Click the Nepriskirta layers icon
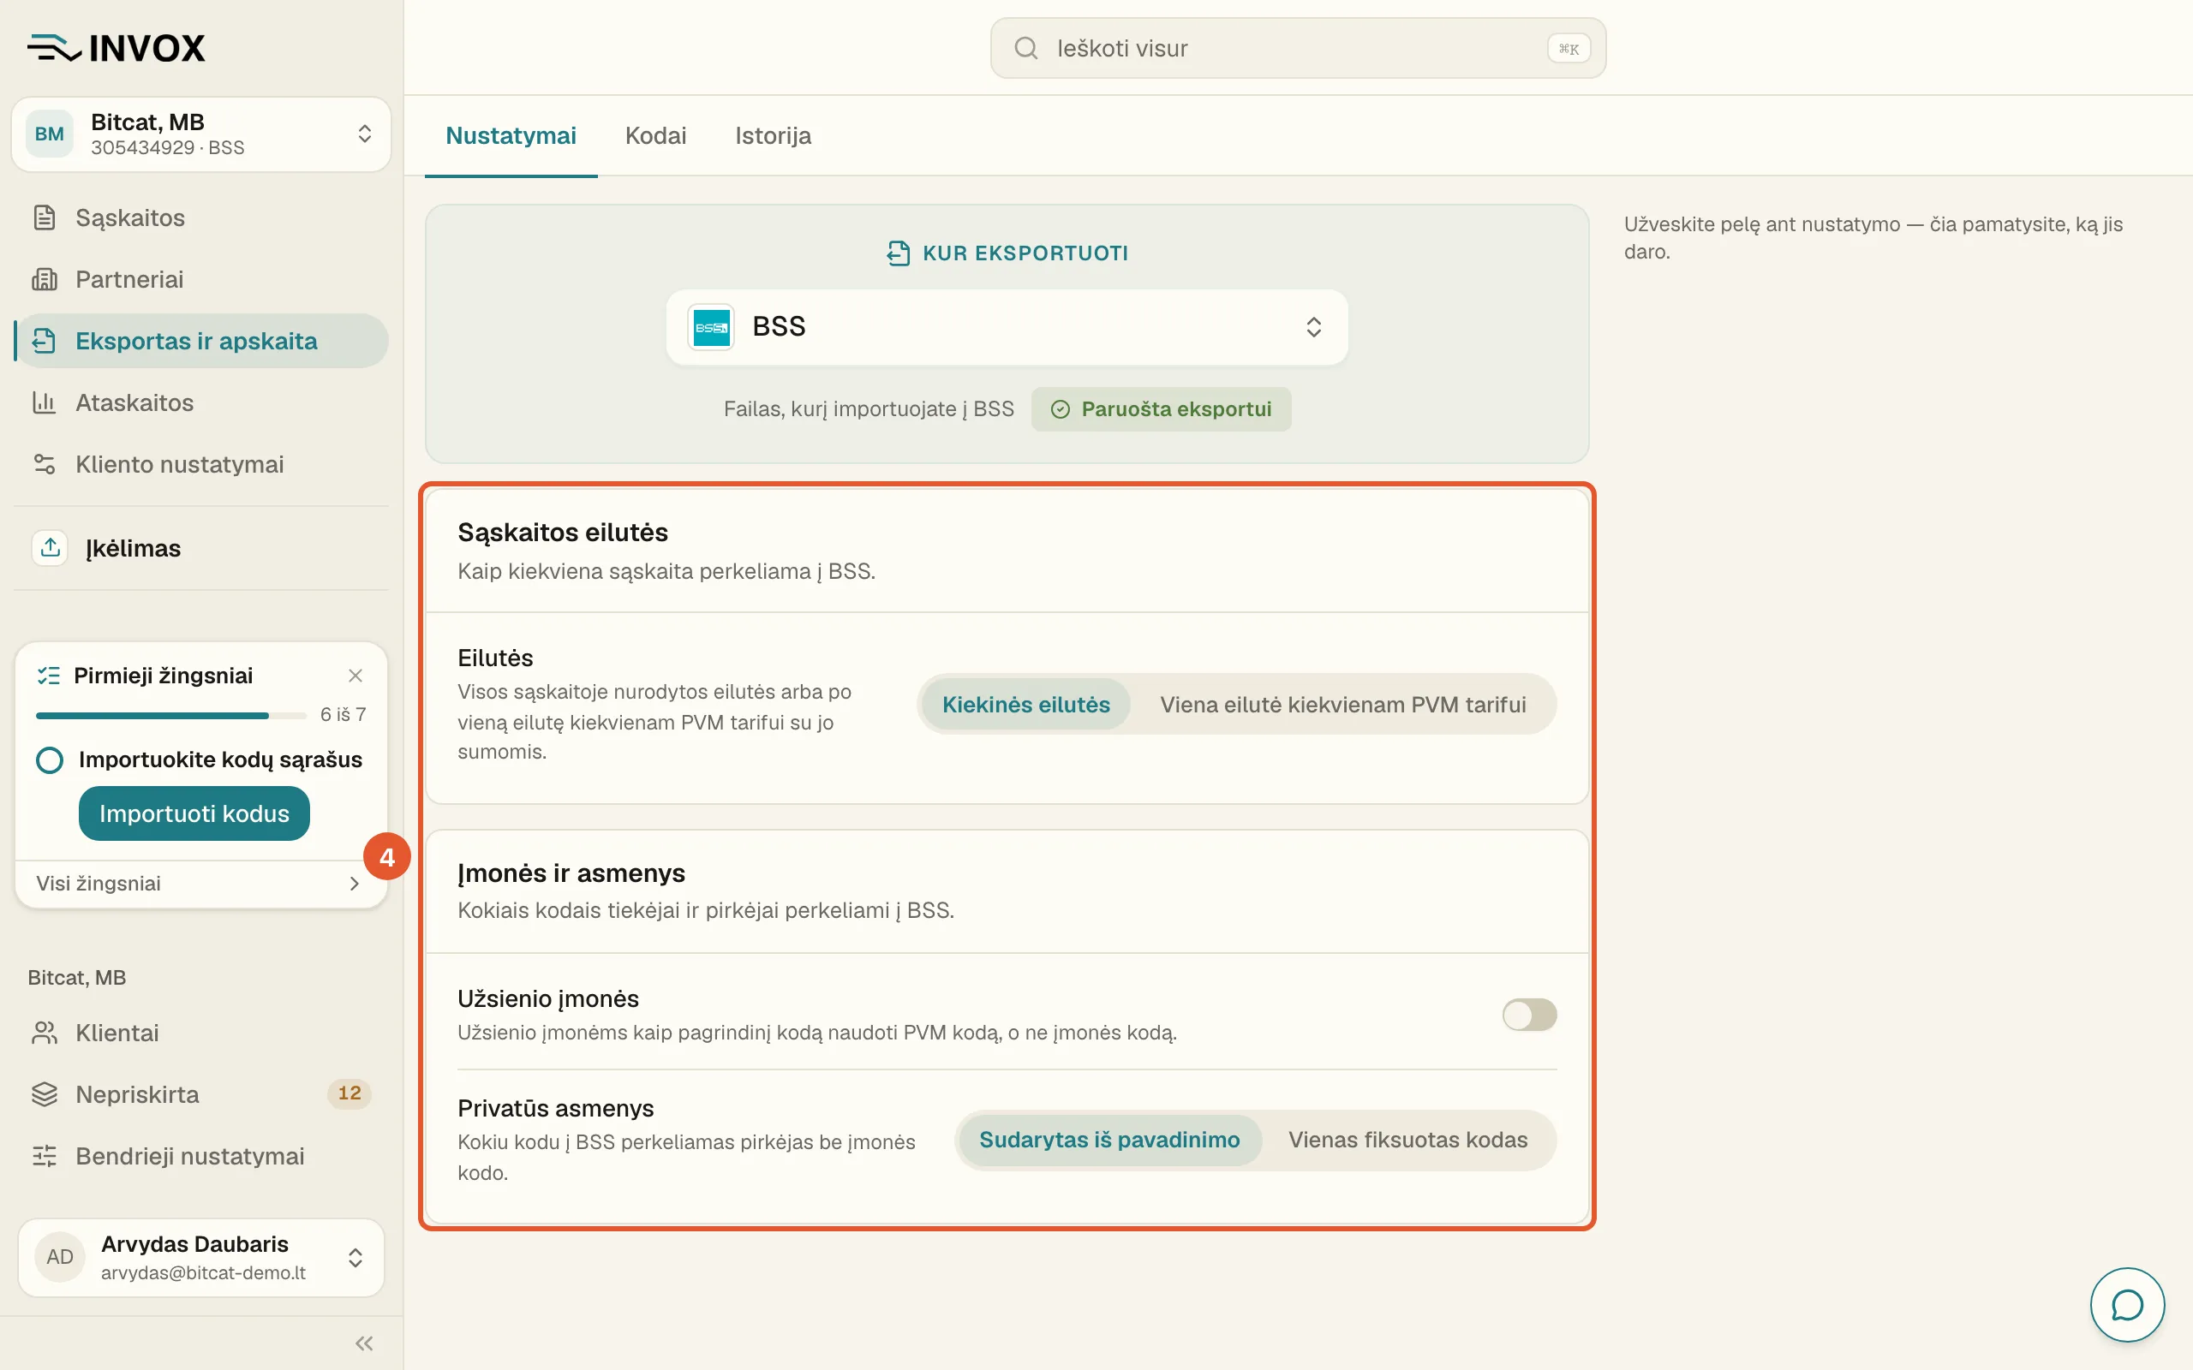This screenshot has height=1370, width=2193. tap(45, 1094)
